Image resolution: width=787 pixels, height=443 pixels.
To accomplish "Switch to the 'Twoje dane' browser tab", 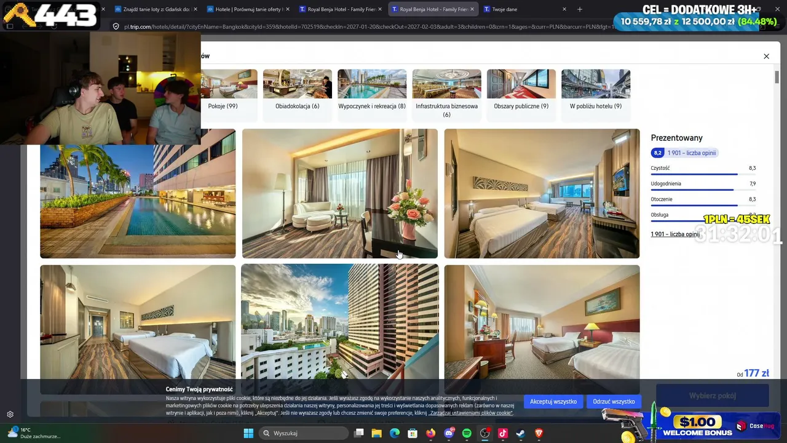I will pyautogui.click(x=524, y=9).
